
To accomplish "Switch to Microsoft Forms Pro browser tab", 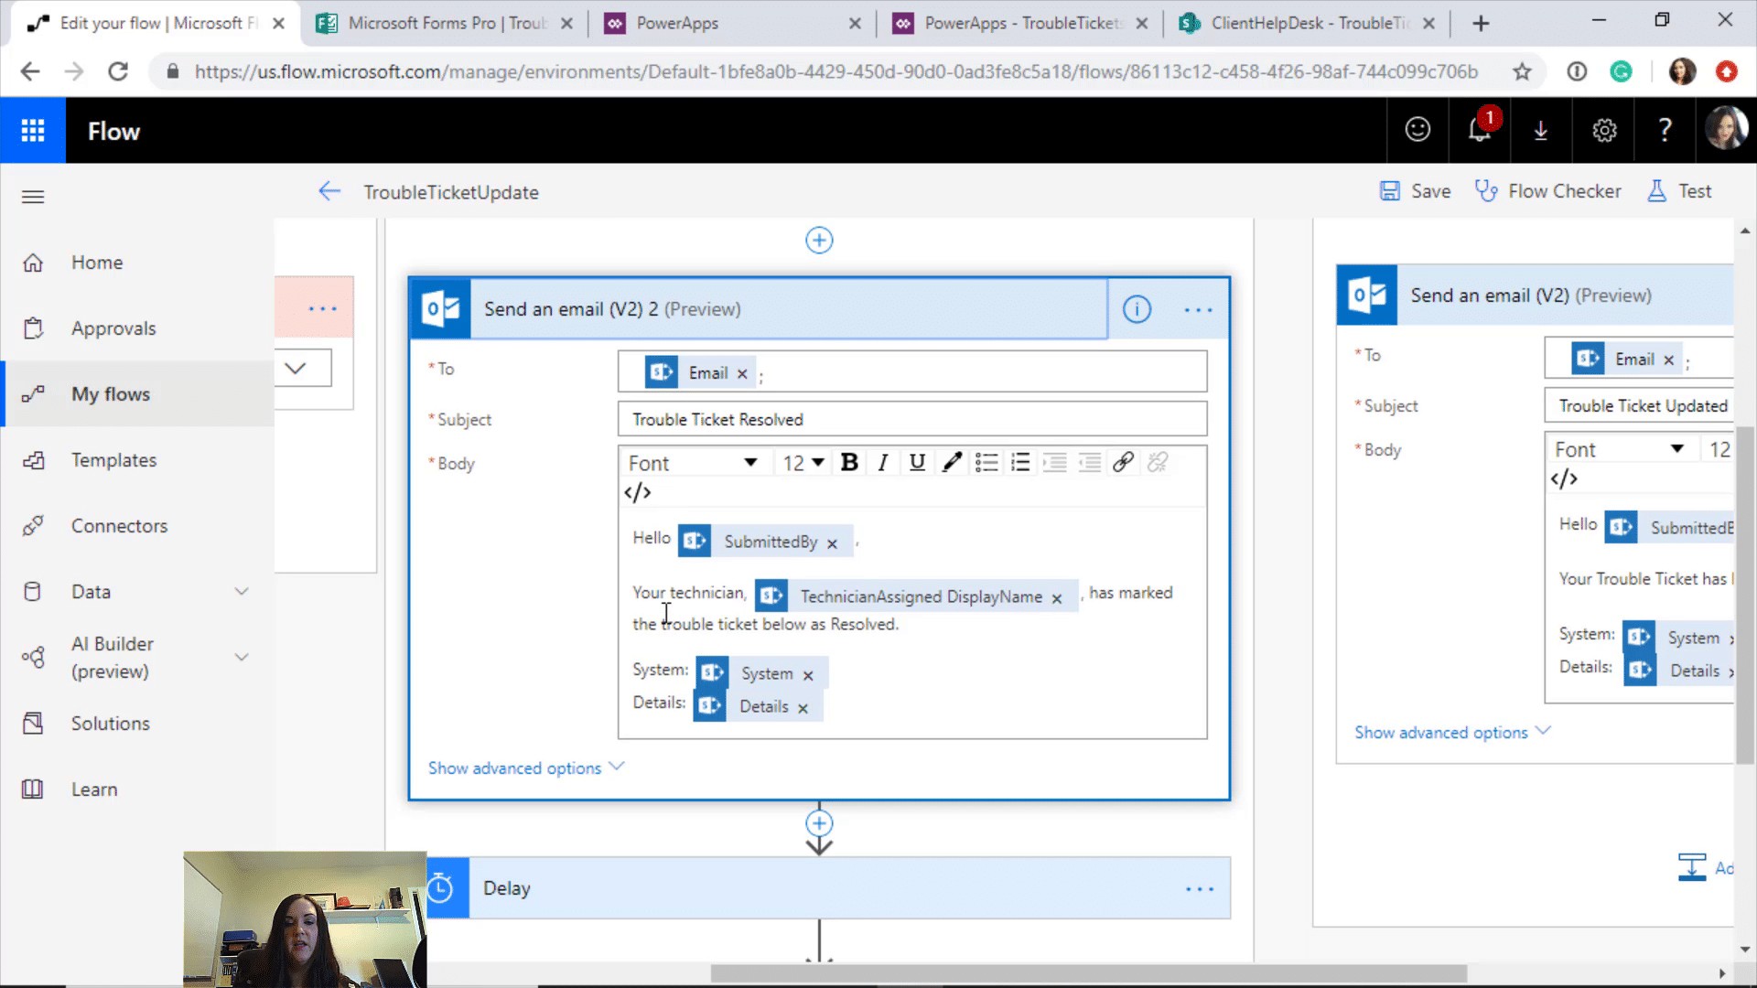I will tap(446, 23).
